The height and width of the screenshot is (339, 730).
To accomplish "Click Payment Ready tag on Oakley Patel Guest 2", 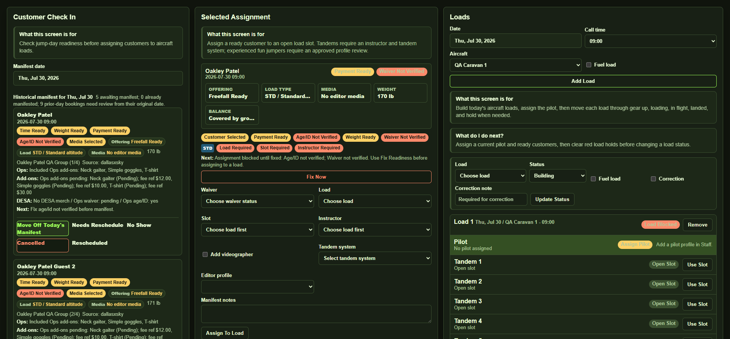I will coord(110,282).
